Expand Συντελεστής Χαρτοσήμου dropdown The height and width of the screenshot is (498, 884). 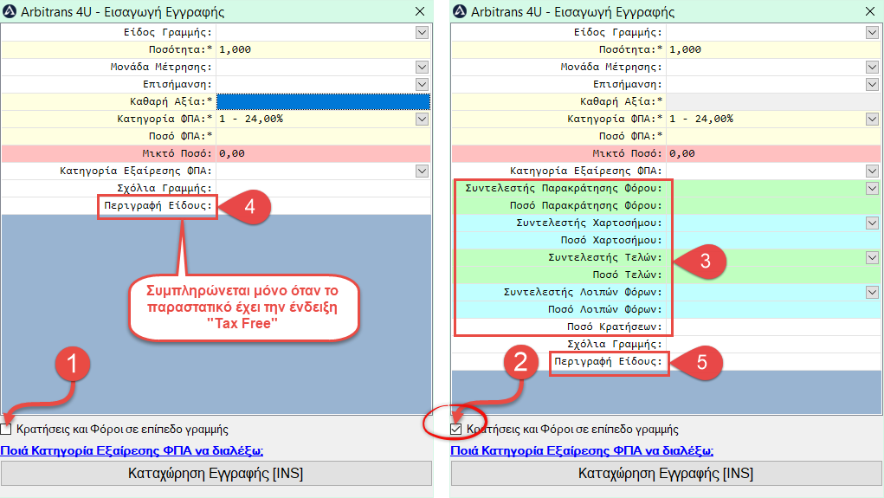click(x=872, y=223)
